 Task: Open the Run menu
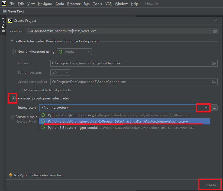click(87, 4)
